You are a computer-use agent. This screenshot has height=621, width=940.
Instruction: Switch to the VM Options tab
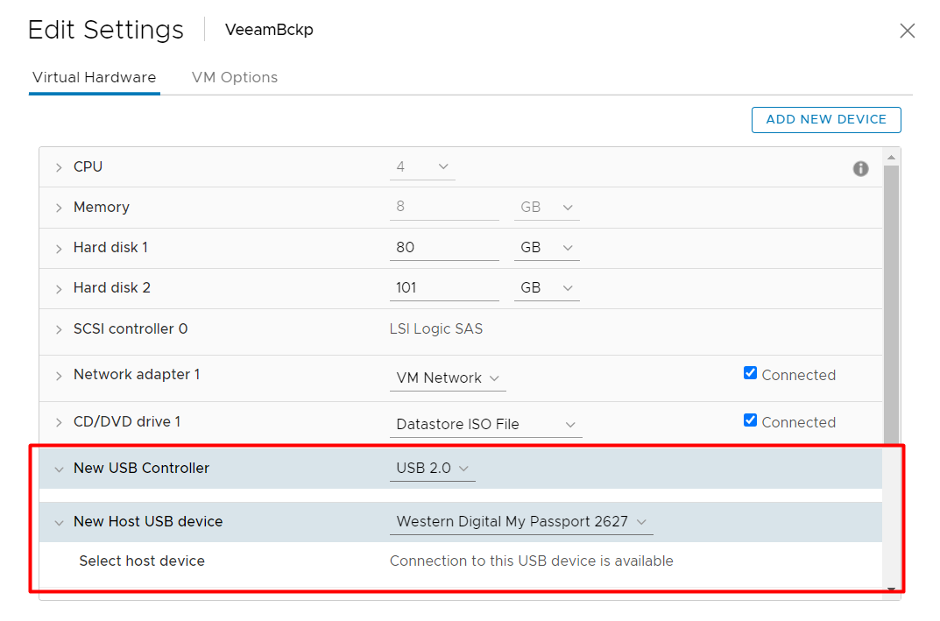(235, 77)
